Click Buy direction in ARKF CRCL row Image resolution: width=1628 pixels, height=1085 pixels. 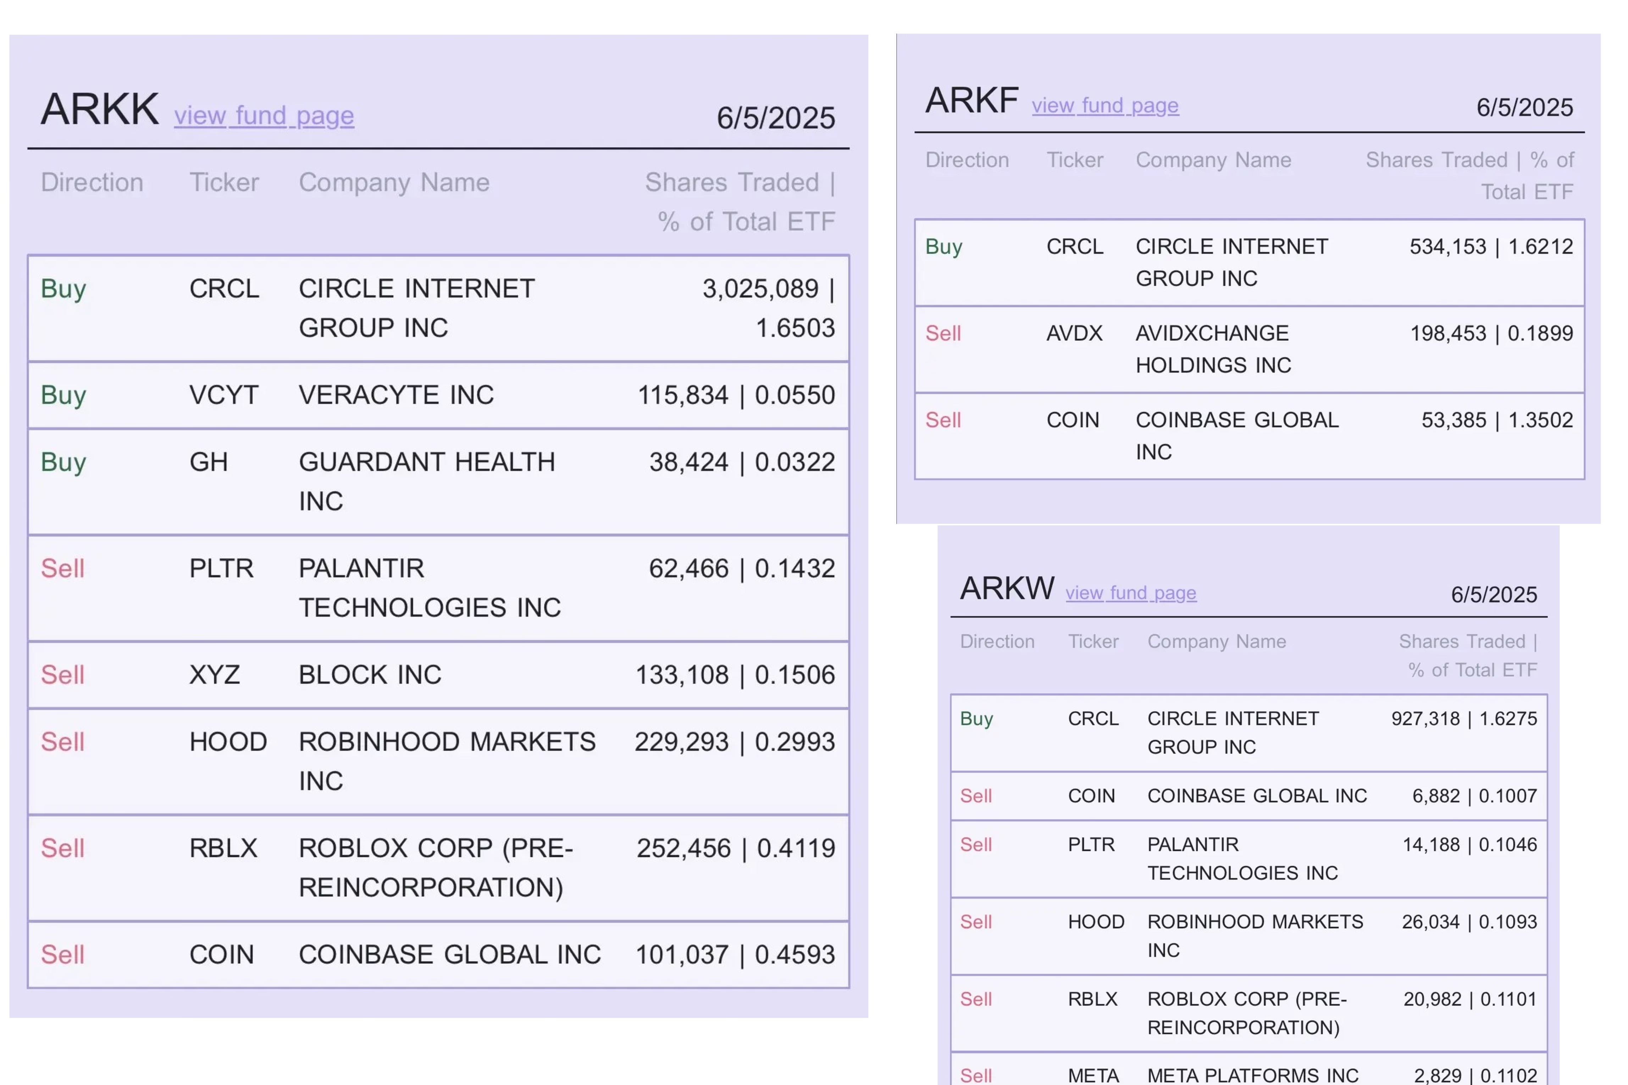coord(944,247)
